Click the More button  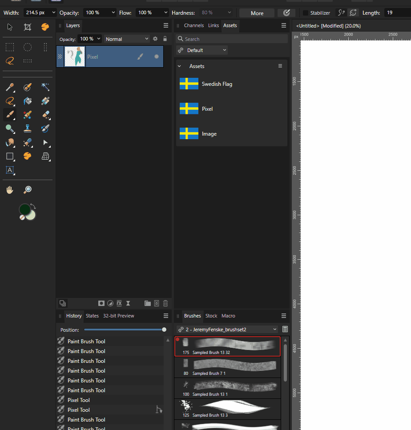tap(256, 12)
